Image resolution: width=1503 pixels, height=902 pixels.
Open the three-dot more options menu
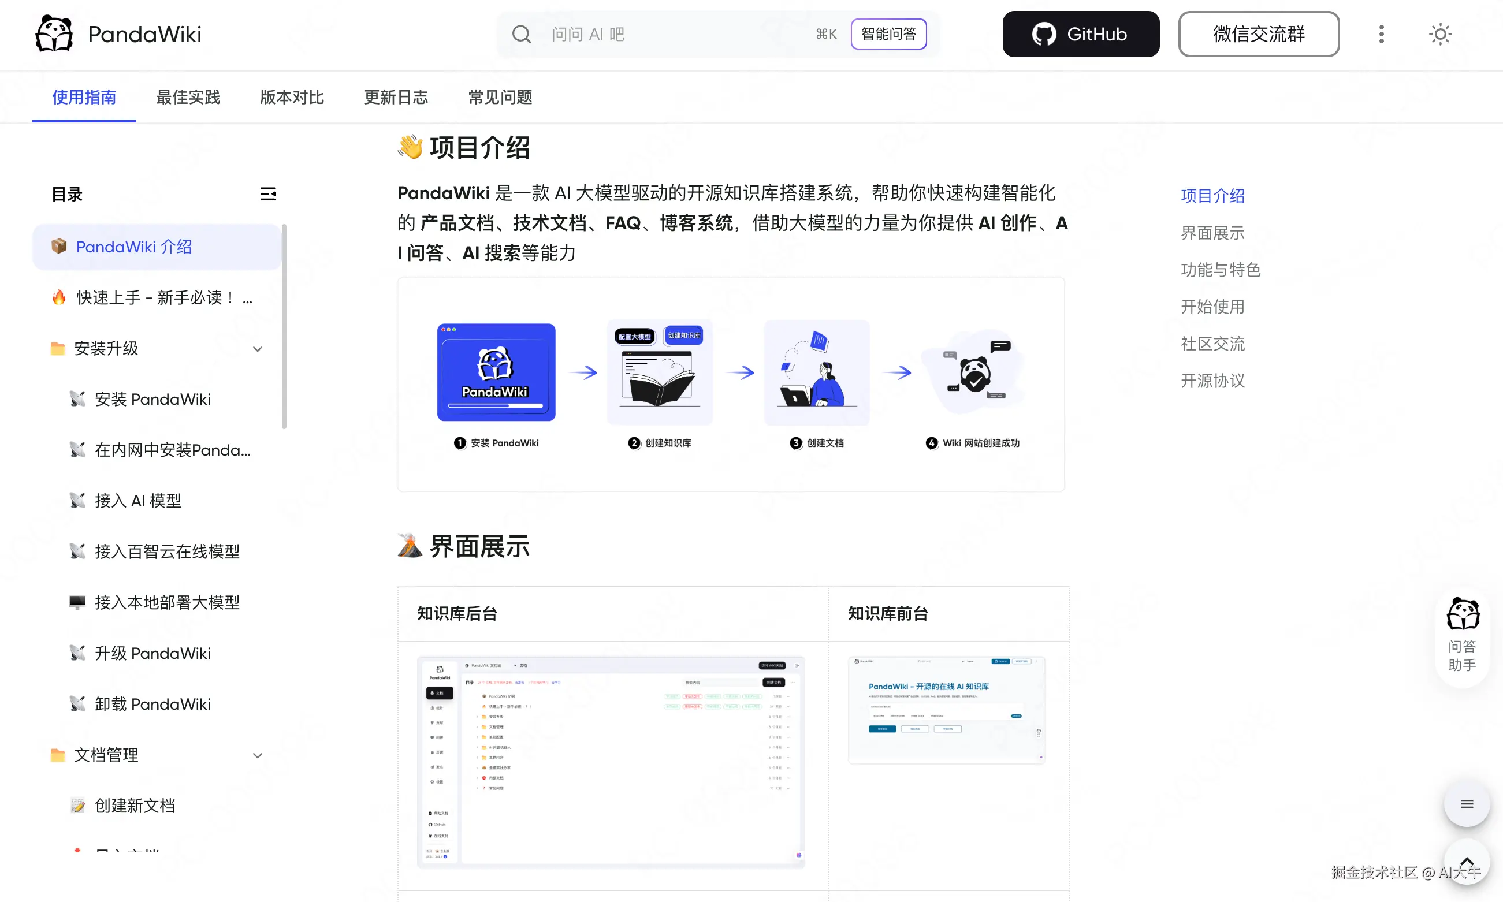coord(1381,34)
